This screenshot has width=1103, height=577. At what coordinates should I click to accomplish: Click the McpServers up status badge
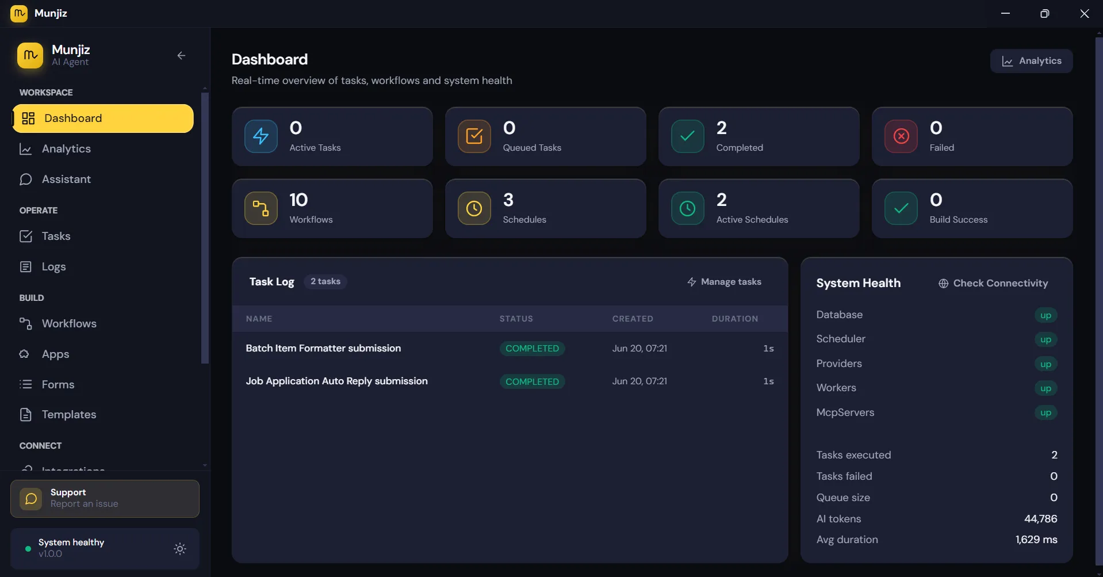click(x=1045, y=412)
